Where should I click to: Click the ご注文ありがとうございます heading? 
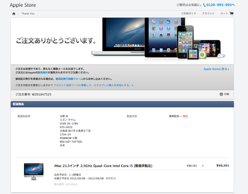[x=56, y=41]
